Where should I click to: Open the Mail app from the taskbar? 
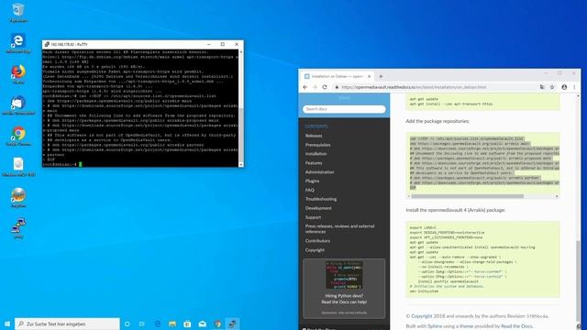click(x=203, y=324)
